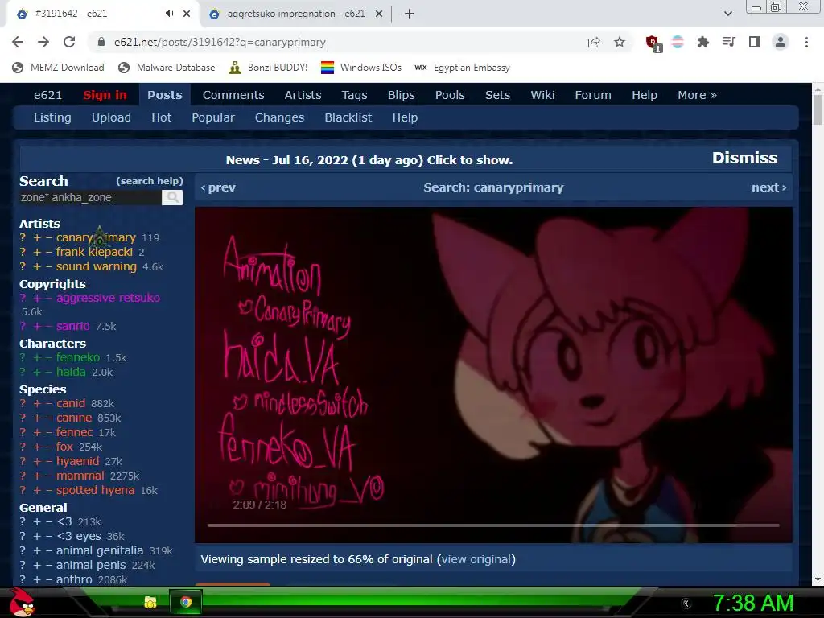Open the uBlock Origin extension icon
This screenshot has width=824, height=618.
tap(653, 43)
